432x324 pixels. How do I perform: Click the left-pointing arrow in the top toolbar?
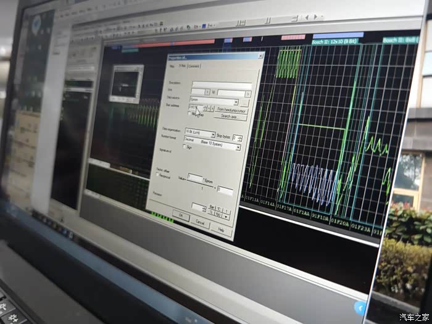(307, 18)
